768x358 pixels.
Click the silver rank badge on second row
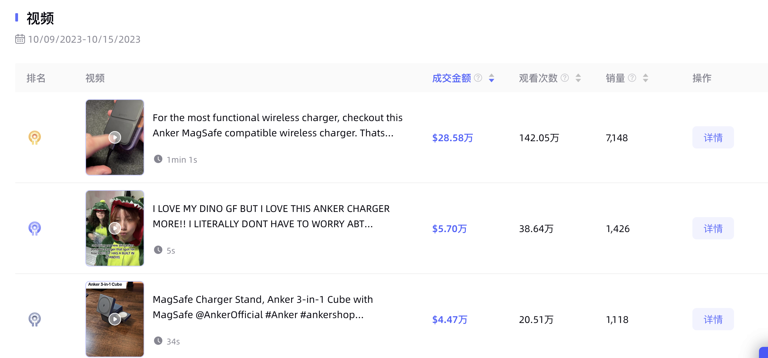pos(34,228)
